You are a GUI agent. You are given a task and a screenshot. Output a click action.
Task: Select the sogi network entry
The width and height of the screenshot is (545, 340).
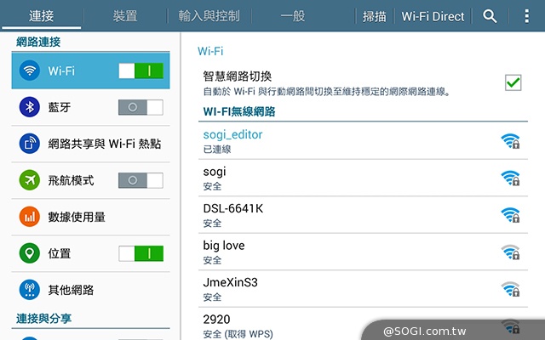364,178
